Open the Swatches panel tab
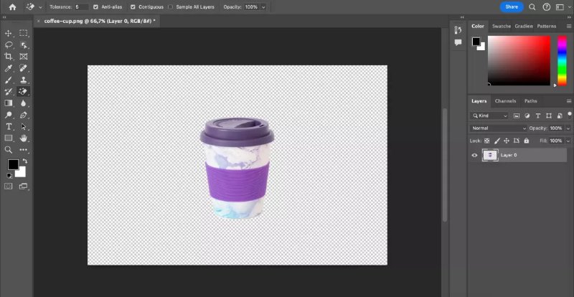 pyautogui.click(x=501, y=26)
